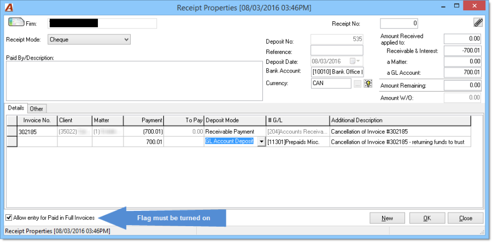Click the row selector of invoice 302185 row

[12, 132]
